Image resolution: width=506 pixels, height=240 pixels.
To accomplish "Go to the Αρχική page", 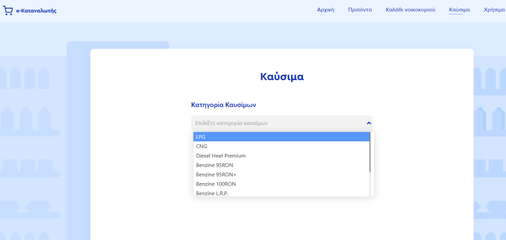I will (325, 10).
